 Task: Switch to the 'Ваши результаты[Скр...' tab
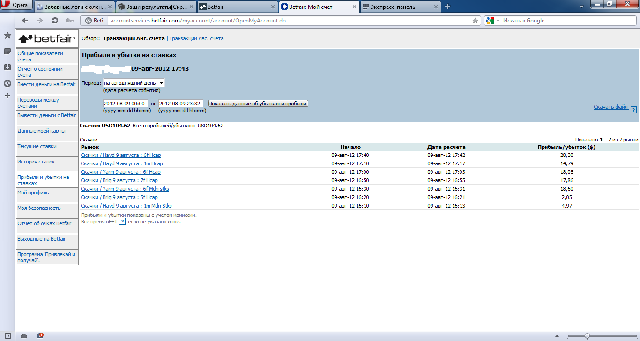[156, 7]
